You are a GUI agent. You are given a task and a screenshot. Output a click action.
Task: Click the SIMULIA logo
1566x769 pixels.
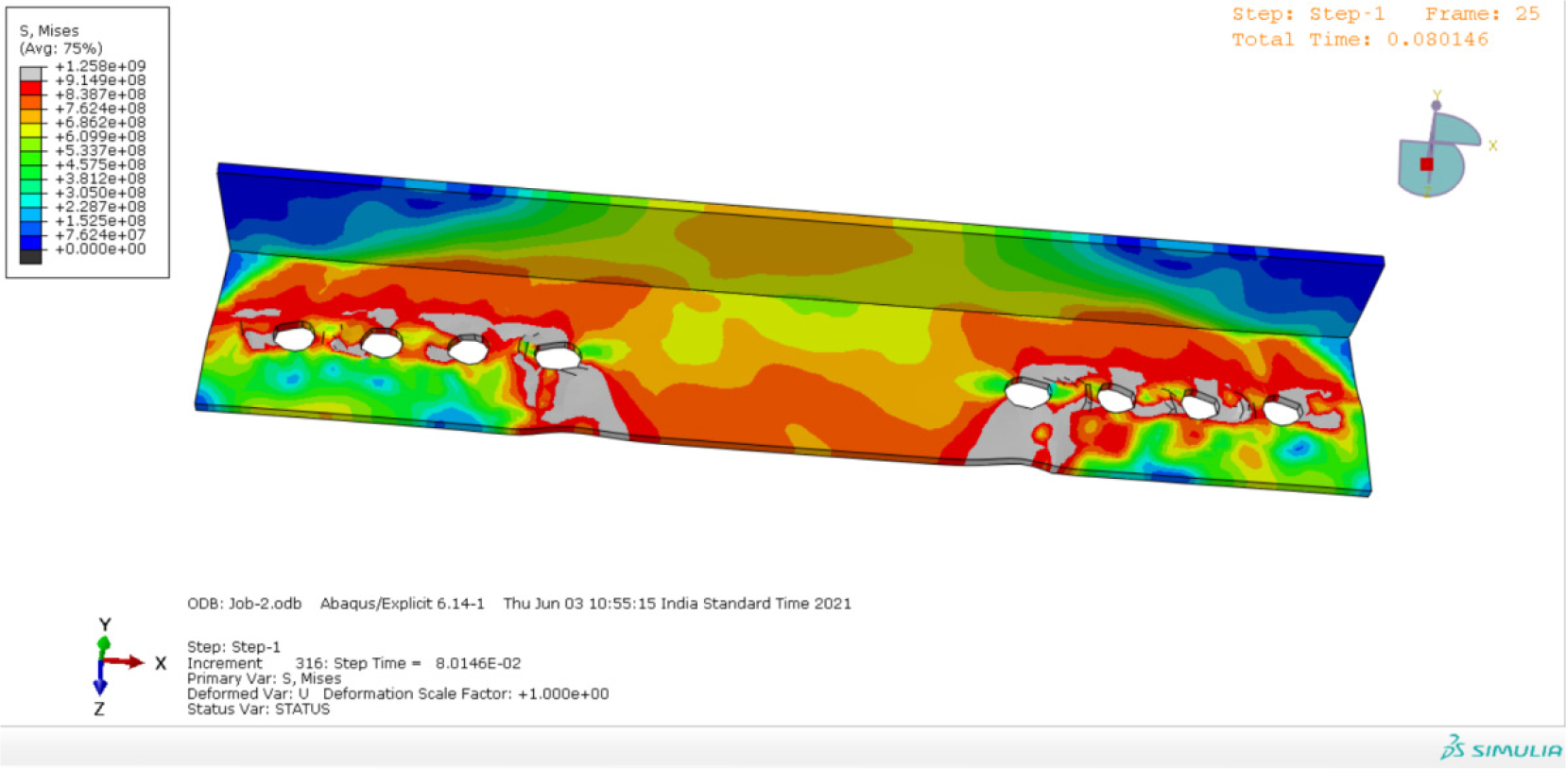[1501, 749]
